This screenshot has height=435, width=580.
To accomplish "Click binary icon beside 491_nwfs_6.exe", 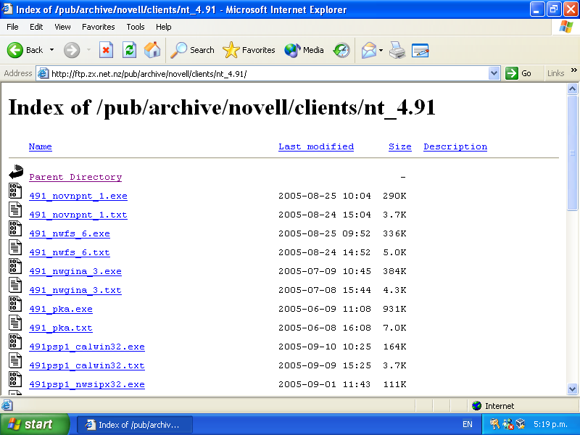I will click(x=15, y=228).
